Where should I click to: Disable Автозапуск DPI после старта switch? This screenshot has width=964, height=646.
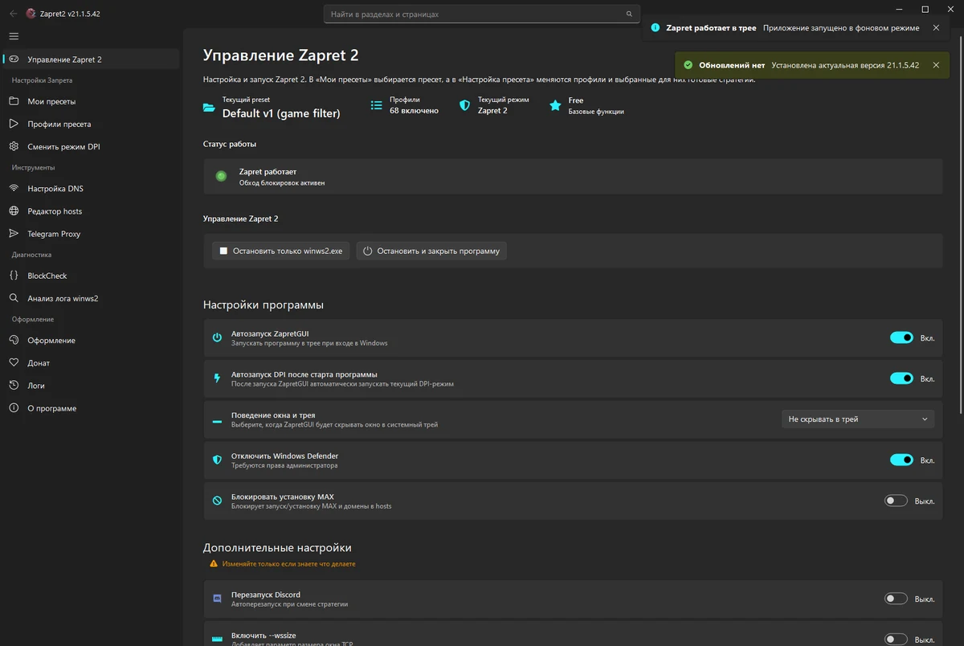coord(901,378)
